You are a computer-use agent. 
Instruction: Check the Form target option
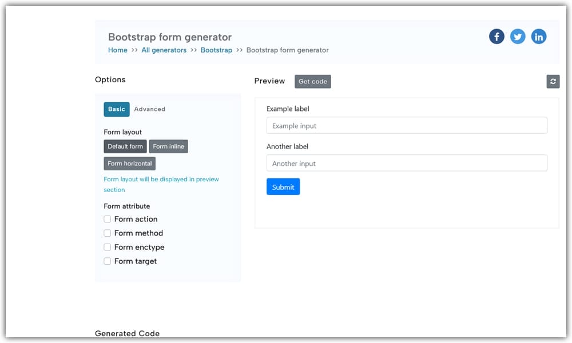[107, 261]
